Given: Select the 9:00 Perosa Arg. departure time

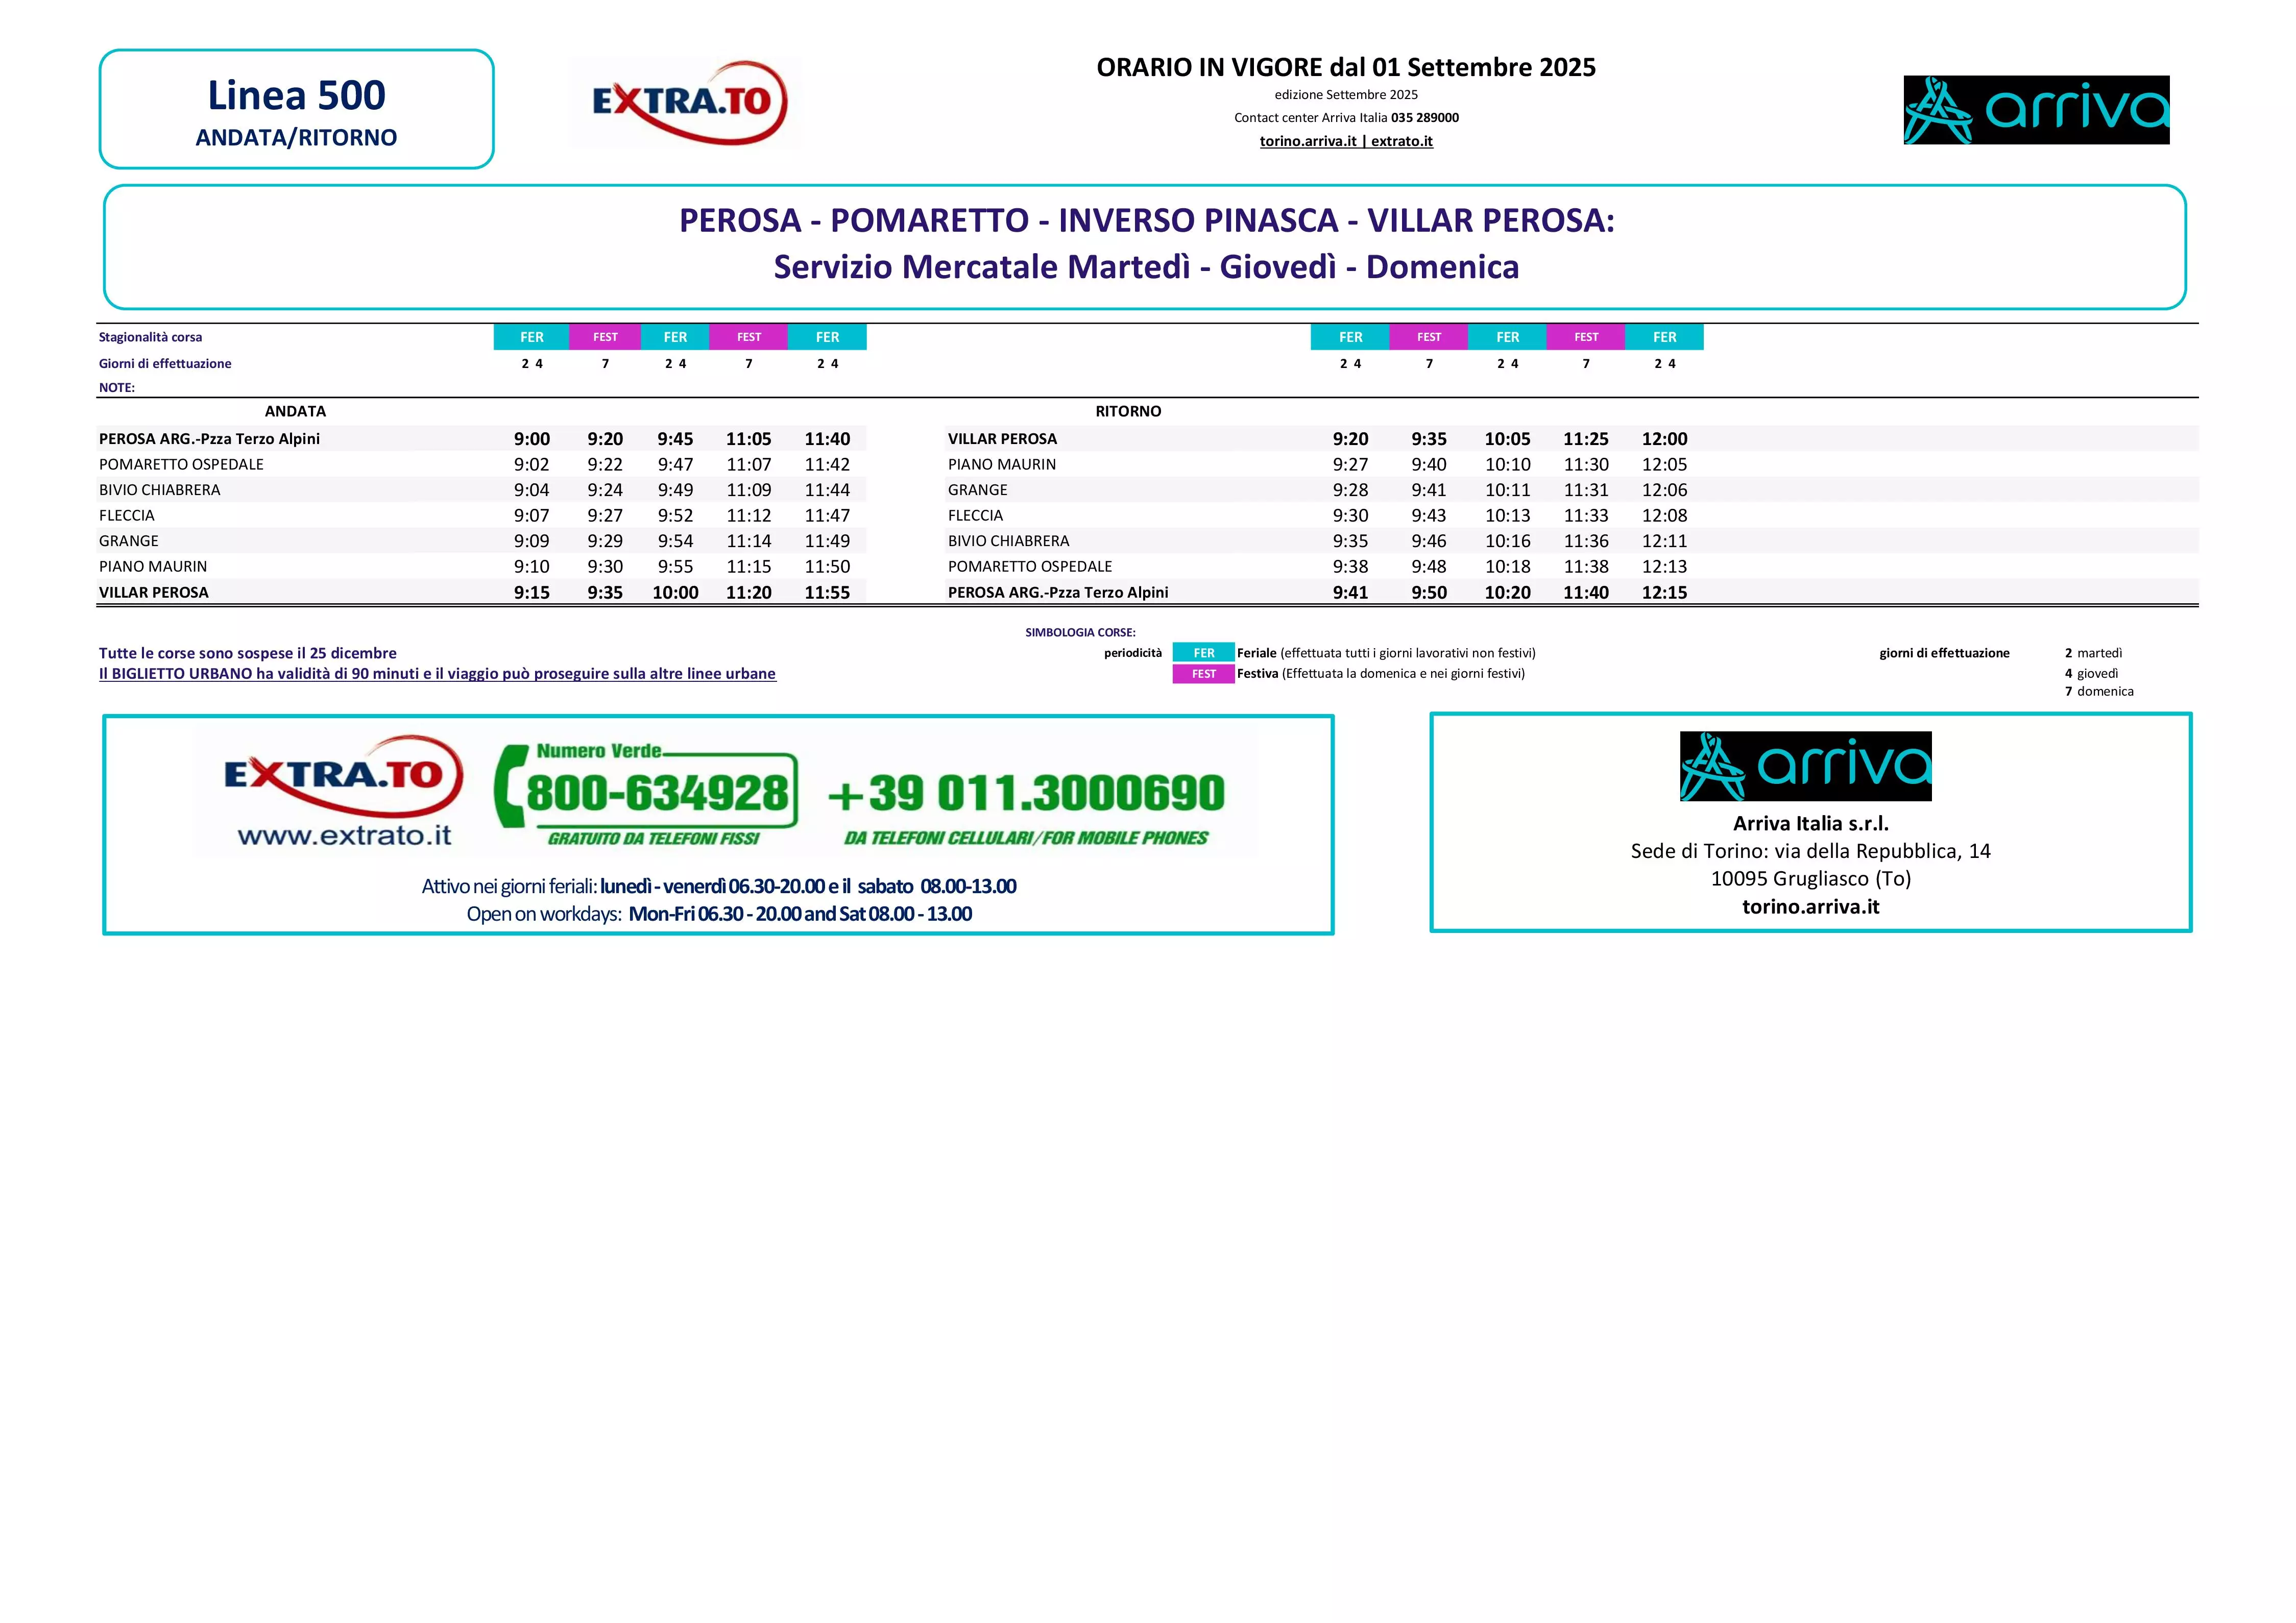Looking at the screenshot, I should (x=531, y=439).
